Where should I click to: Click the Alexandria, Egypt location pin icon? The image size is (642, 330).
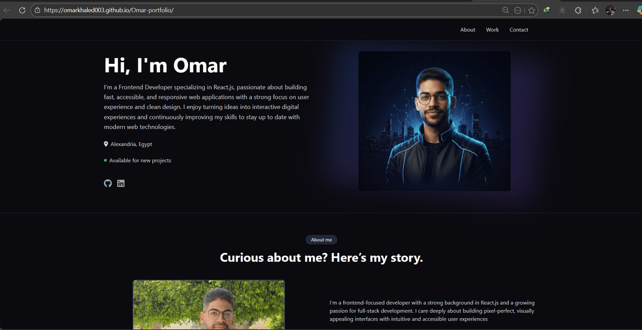(x=106, y=144)
